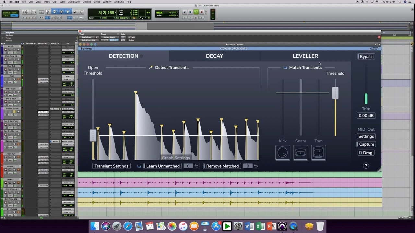
Task: Open plugin help question mark
Action: point(366,166)
